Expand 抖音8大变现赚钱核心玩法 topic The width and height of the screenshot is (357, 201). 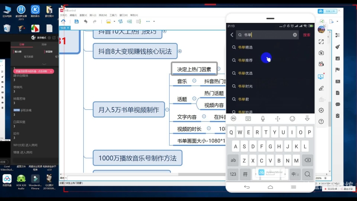(x=180, y=51)
